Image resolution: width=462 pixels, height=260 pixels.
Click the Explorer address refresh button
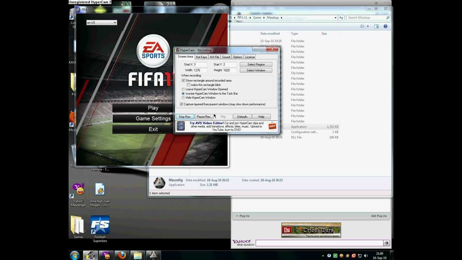point(341,17)
